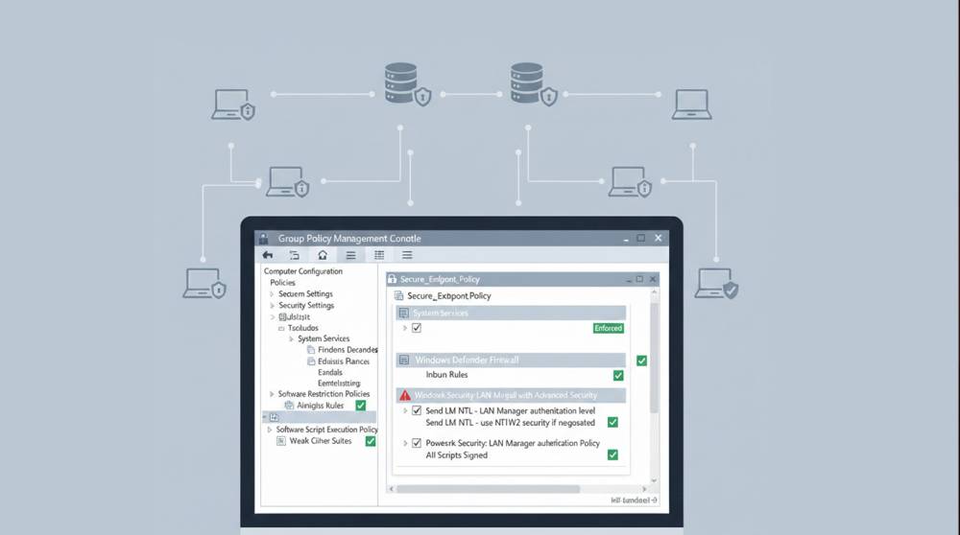Click the status text at bottom right corner
Viewport: 960px width, 535px height.
click(634, 500)
